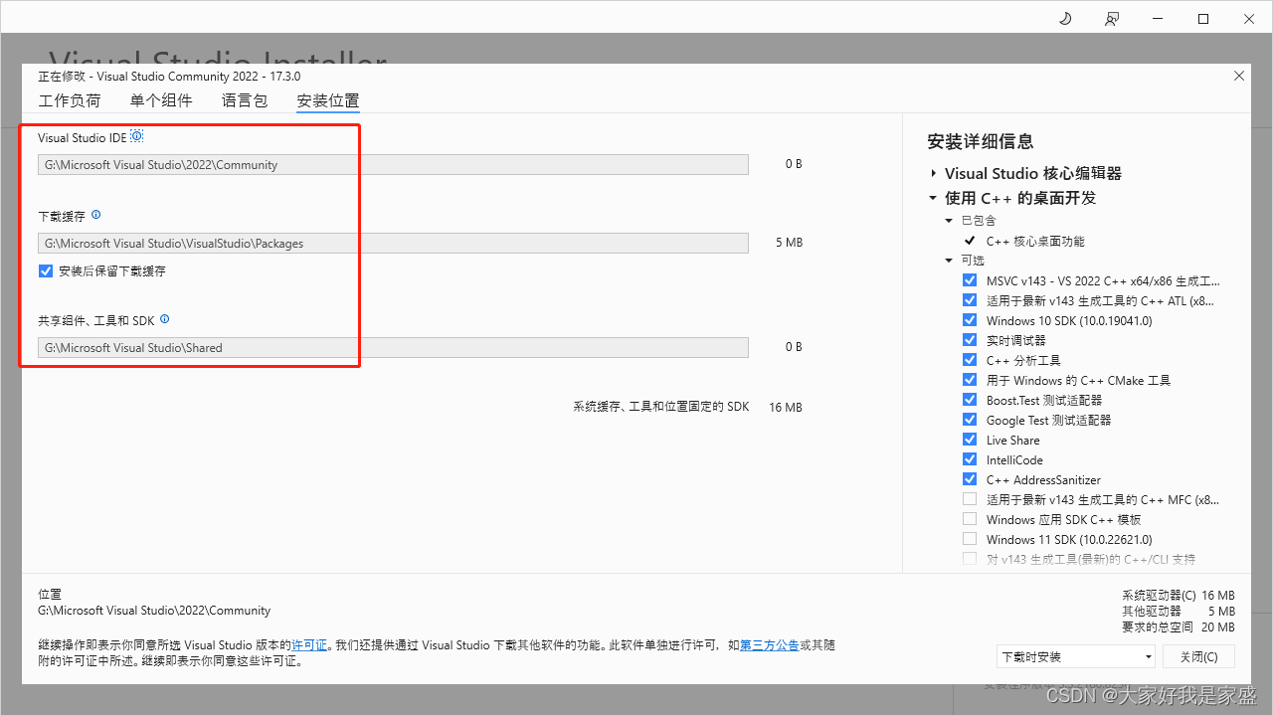Viewport: 1273px width, 716px height.
Task: Uncheck MSVC v143 - VS 2022 C++ build tools
Action: coord(970,280)
